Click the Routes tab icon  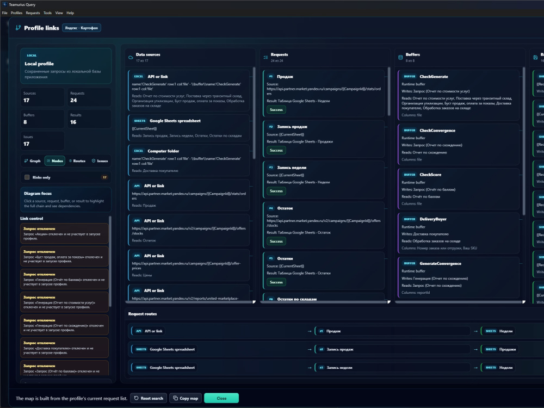(70, 160)
